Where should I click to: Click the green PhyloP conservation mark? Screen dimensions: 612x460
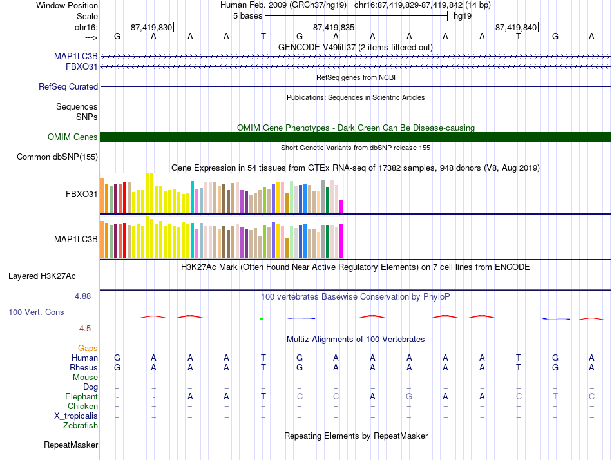tap(262, 319)
